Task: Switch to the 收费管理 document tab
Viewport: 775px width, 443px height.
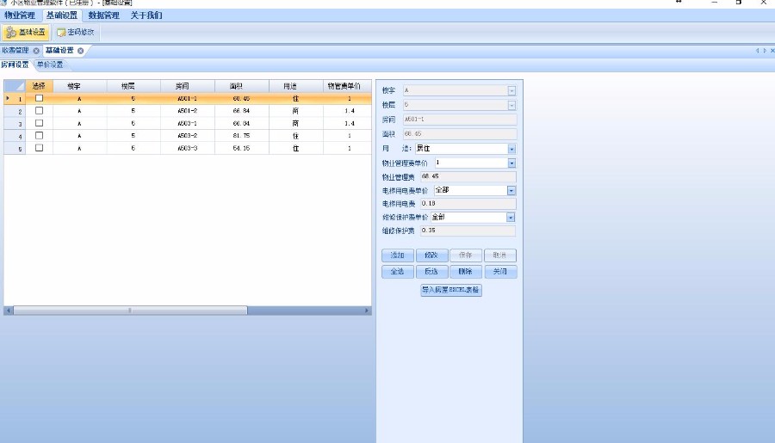Action: (x=15, y=51)
